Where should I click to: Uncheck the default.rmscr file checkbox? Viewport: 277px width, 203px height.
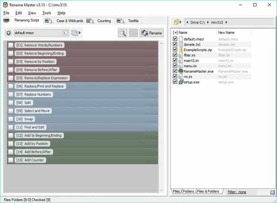[x=175, y=39]
